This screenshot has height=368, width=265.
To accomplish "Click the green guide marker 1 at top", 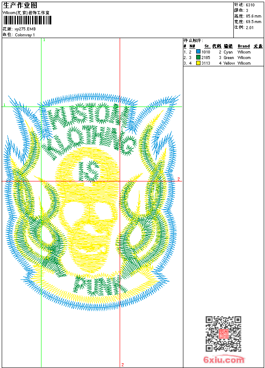I will click(x=44, y=40).
